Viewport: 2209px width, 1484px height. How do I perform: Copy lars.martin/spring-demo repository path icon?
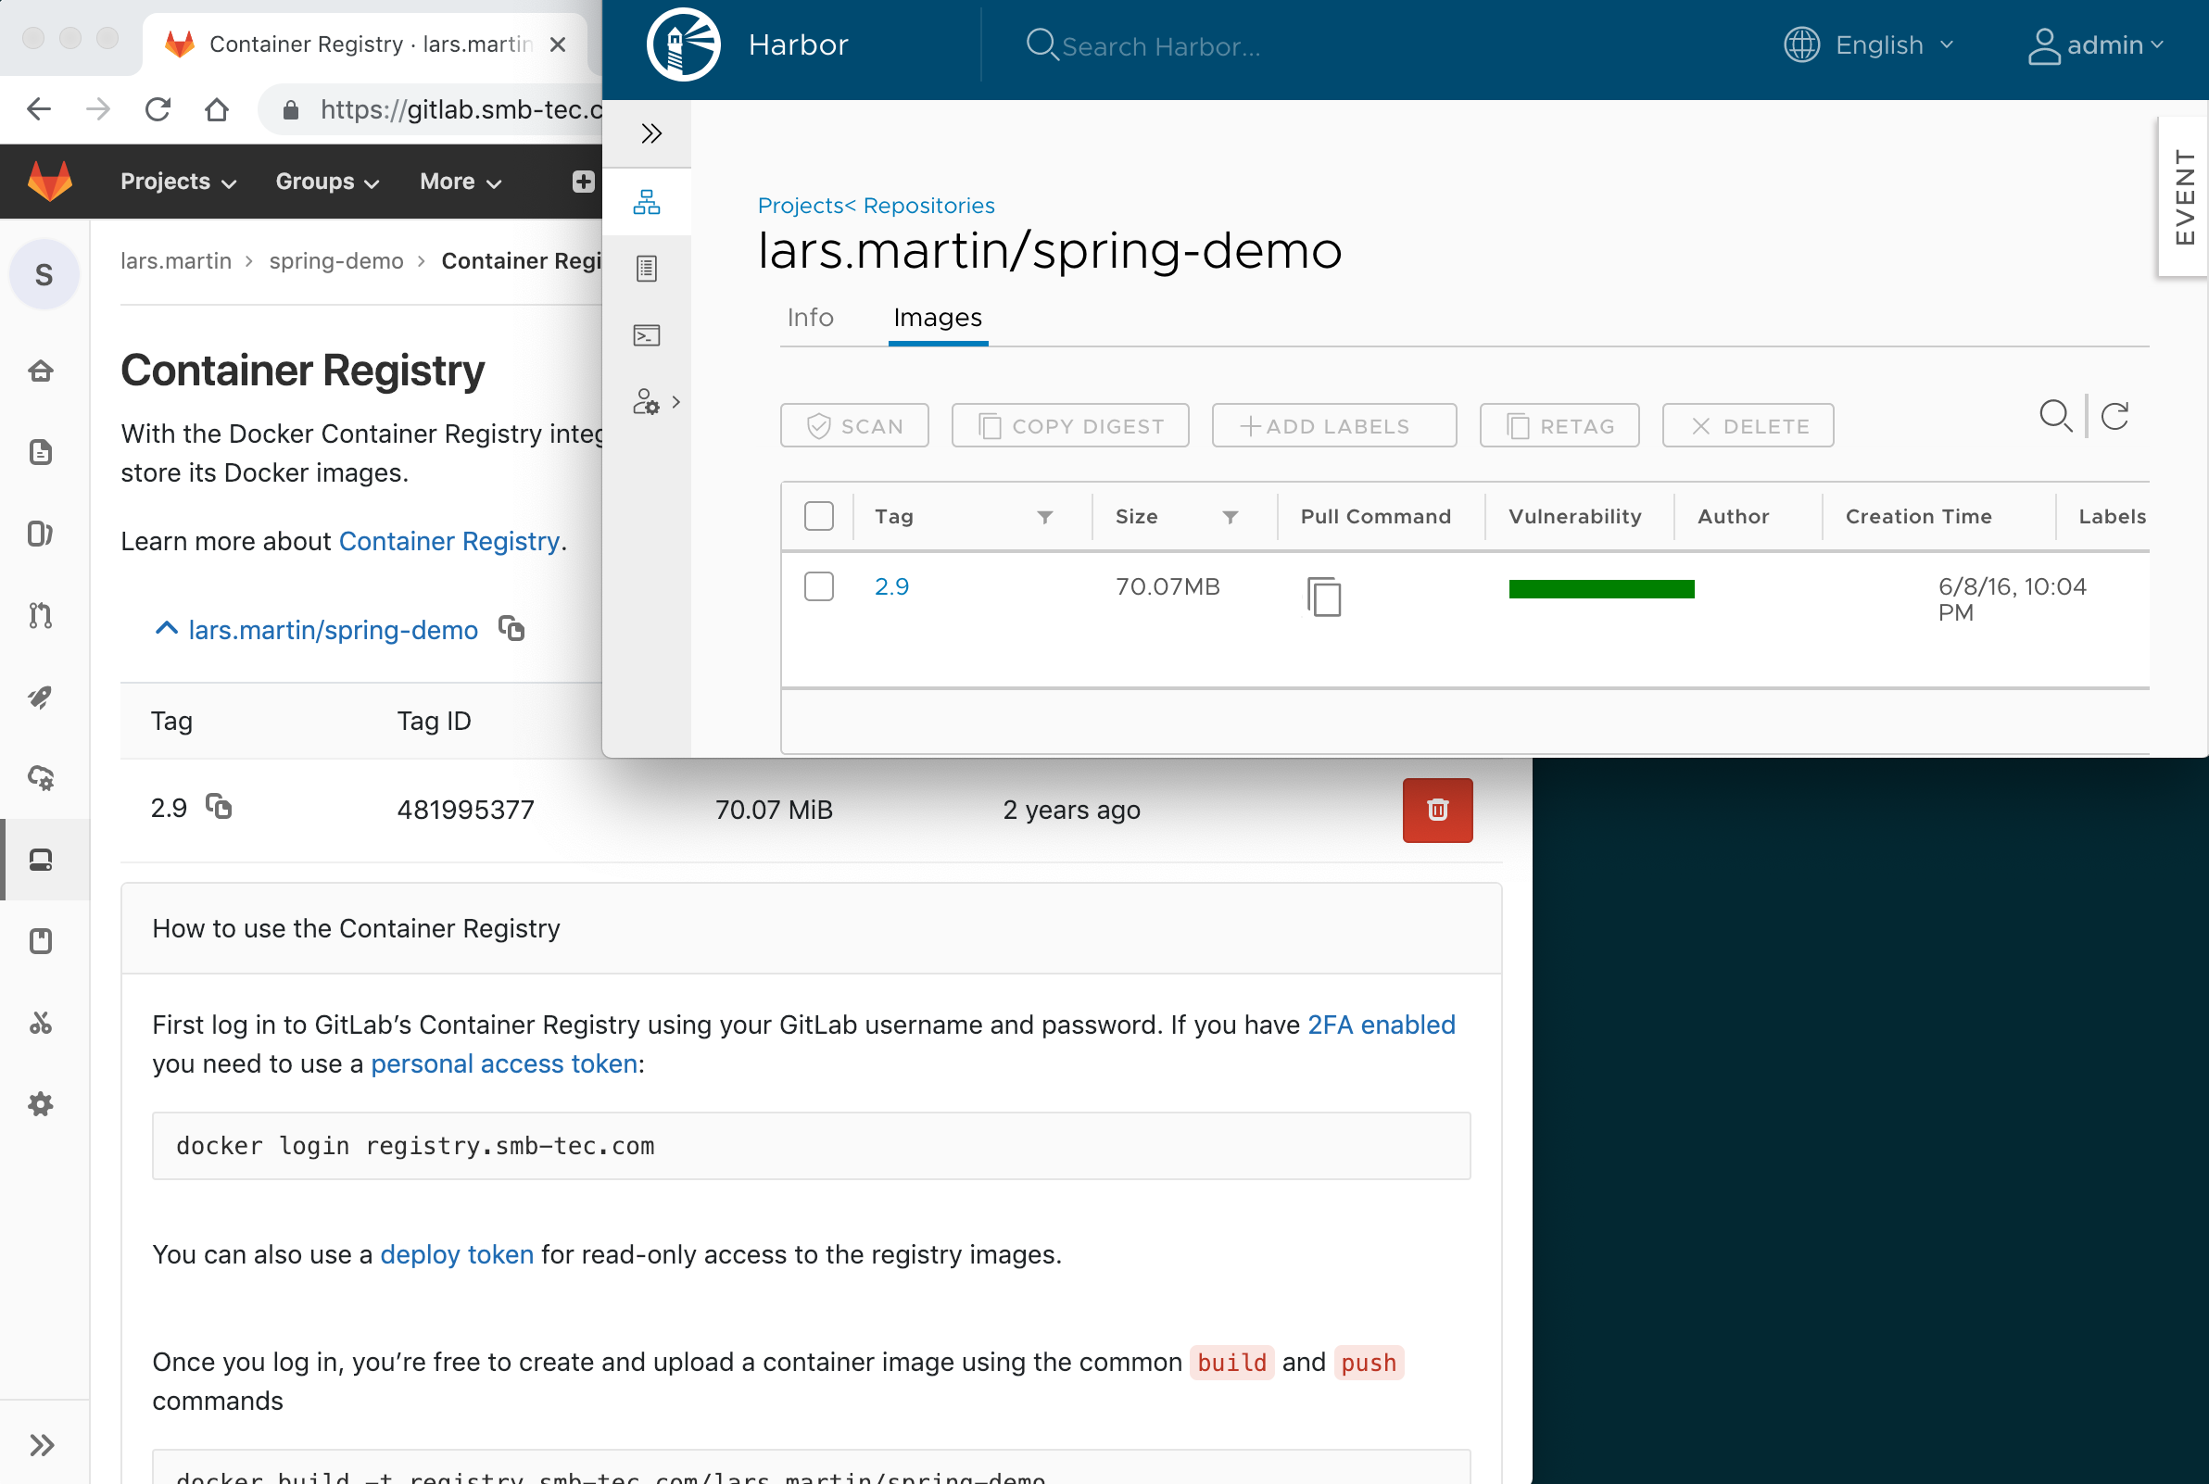512,628
